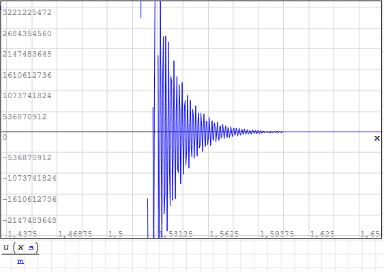Select the 1610612736 tick label
The width and height of the screenshot is (384, 272).
click(27, 75)
